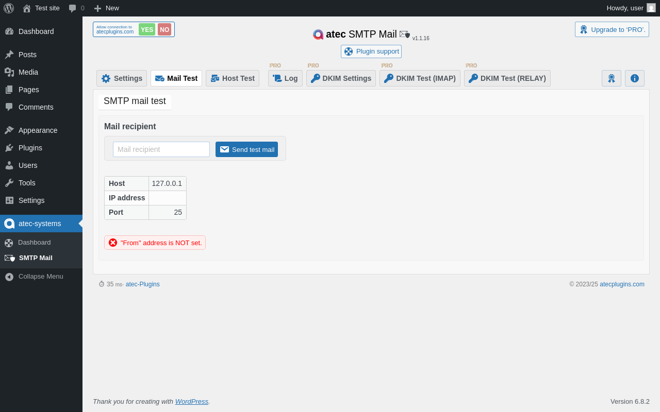660x412 pixels.
Task: Click the atec logo icon
Action: point(318,35)
